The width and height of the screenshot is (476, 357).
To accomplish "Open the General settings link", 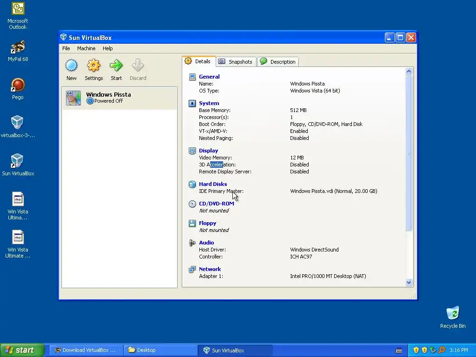I will pos(209,77).
